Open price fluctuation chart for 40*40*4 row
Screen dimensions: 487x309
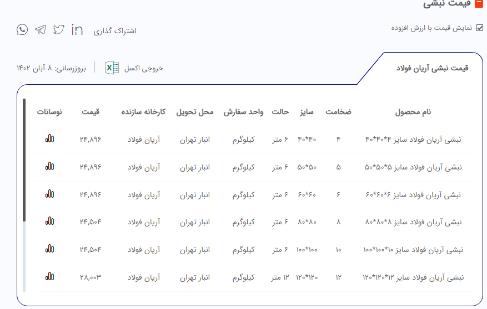click(50, 138)
